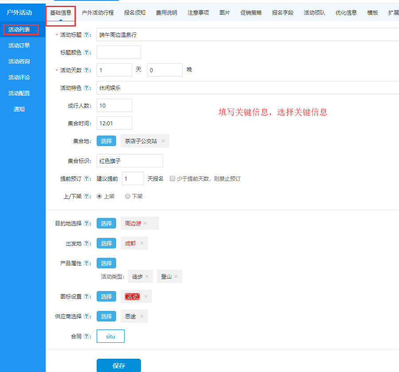Open 产品属性 选择 picker
The height and width of the screenshot is (372, 399).
pyautogui.click(x=106, y=263)
